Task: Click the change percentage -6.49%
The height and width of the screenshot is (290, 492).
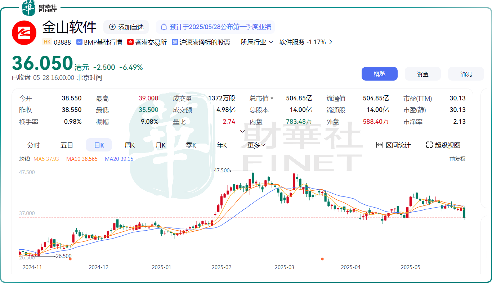Action: (x=131, y=67)
